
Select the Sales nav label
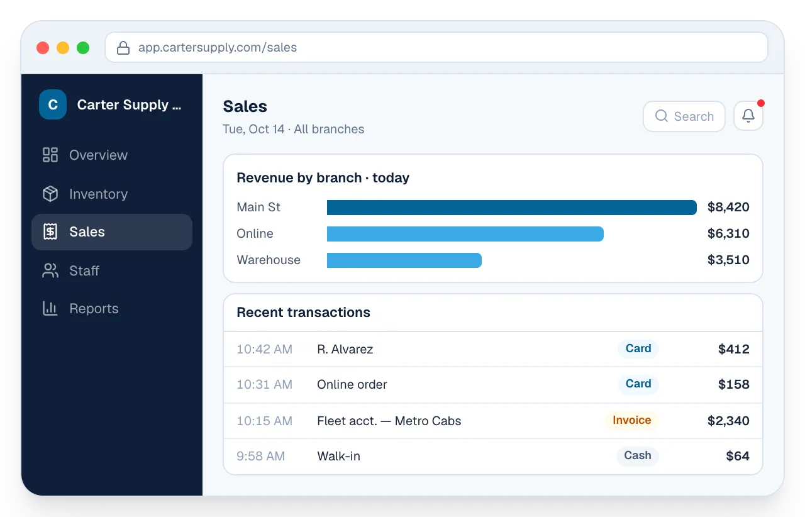click(87, 232)
